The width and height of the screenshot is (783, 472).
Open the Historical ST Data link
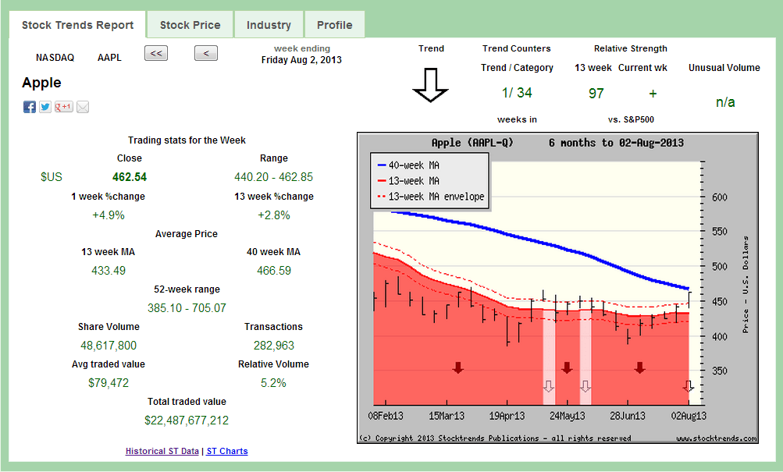(x=162, y=451)
